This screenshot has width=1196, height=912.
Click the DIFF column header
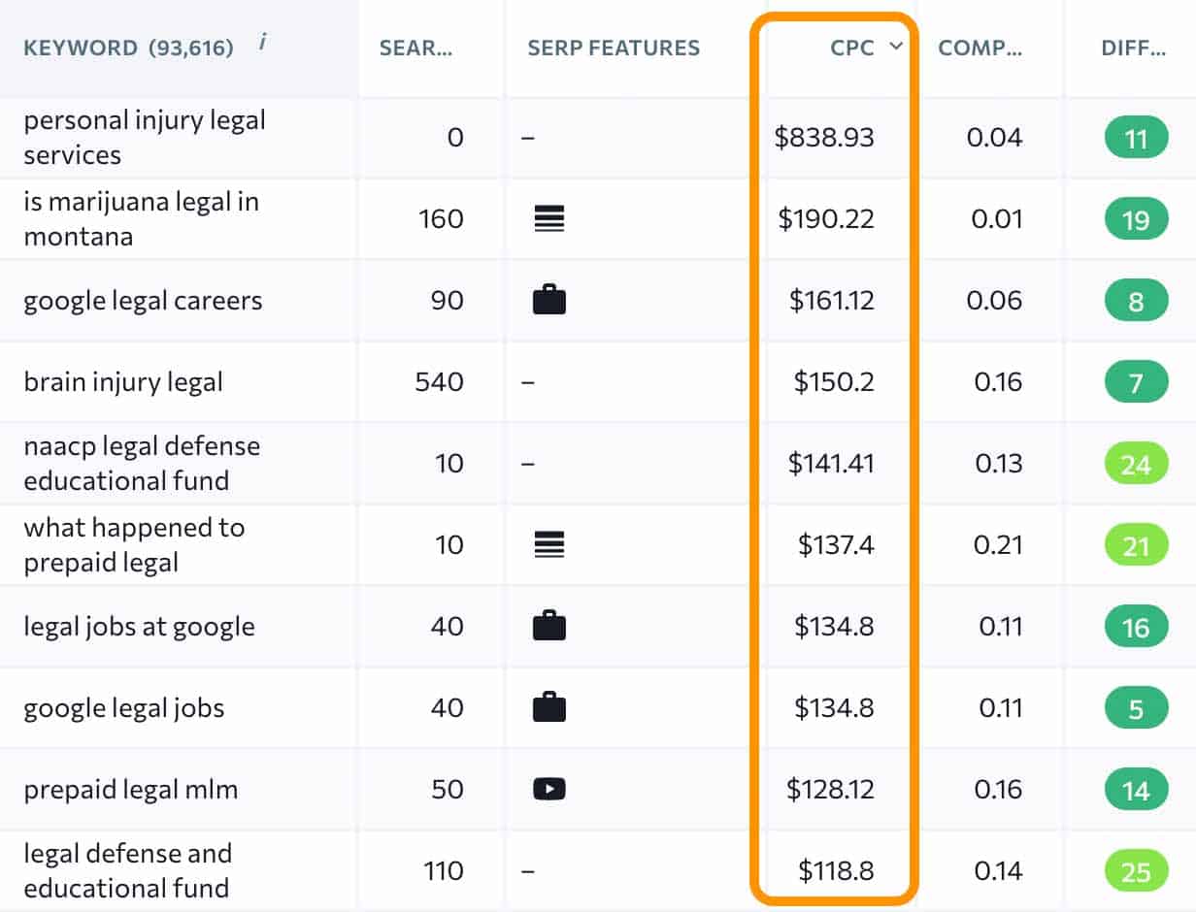[1131, 49]
